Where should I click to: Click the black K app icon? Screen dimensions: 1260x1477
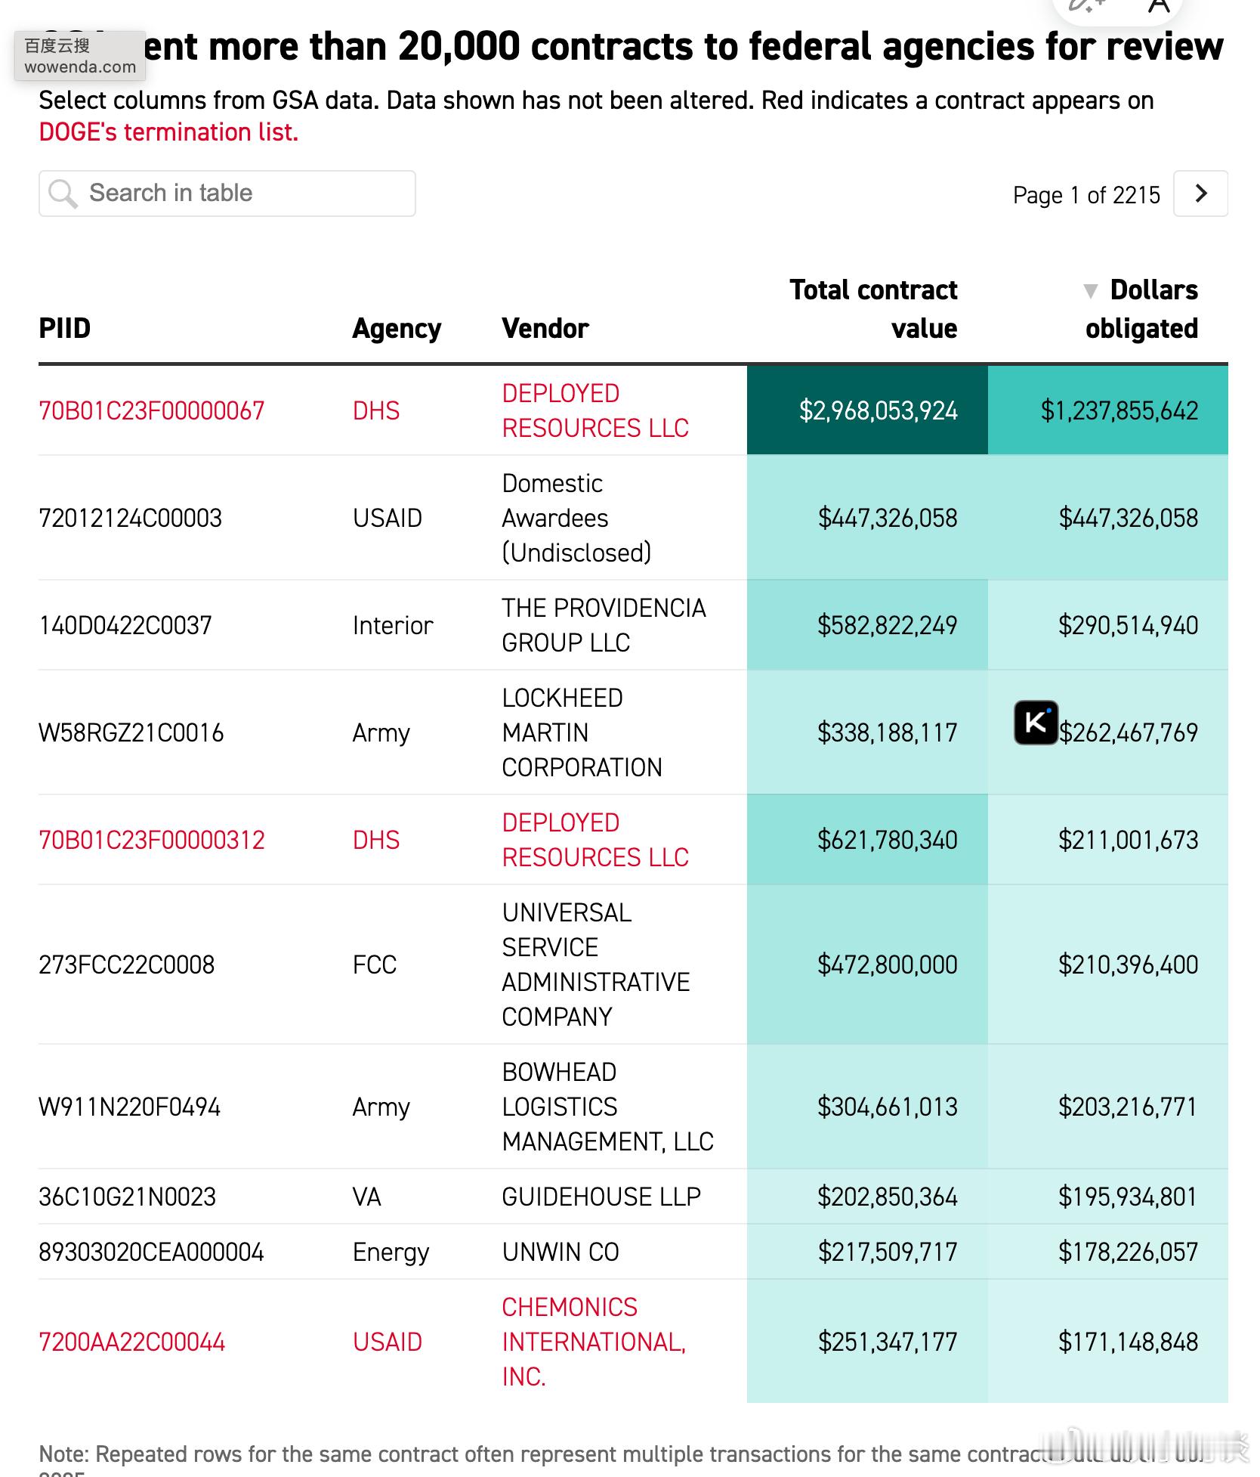[x=1036, y=723]
